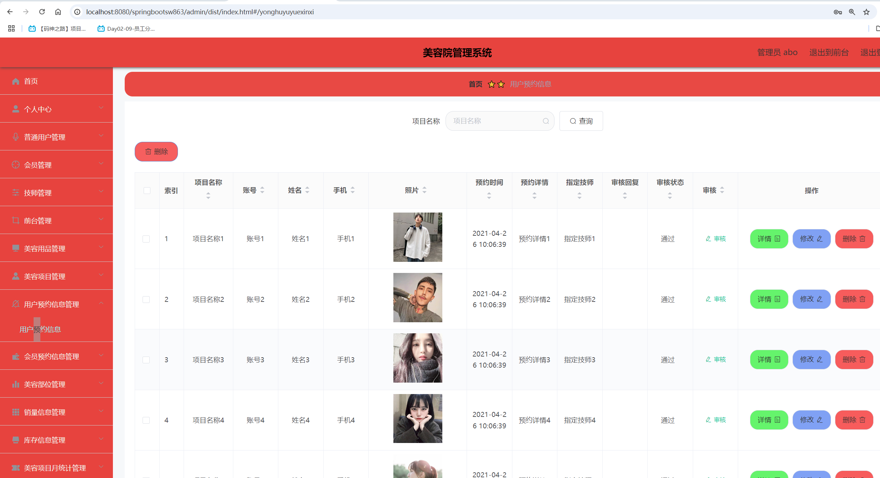Open 普通用户管理 via its microphone icon

coord(16,137)
